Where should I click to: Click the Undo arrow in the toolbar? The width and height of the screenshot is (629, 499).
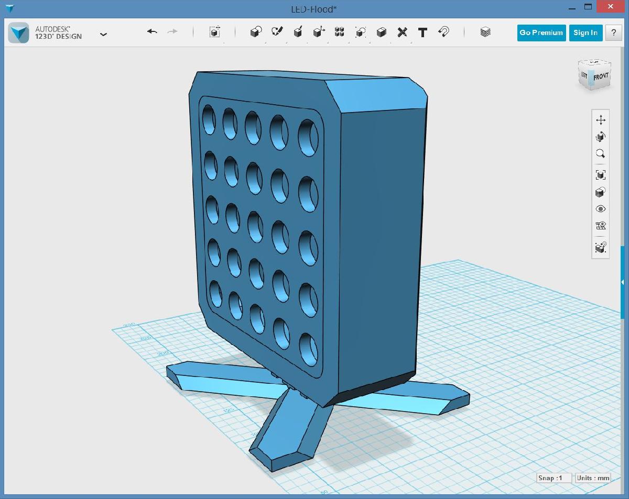152,32
